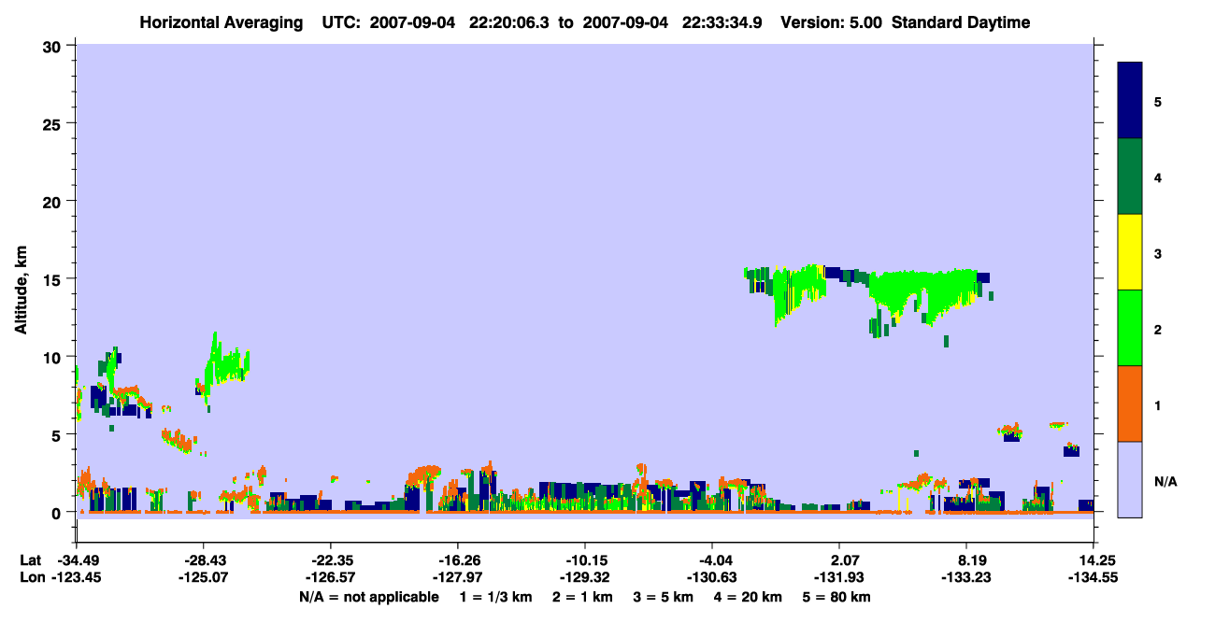This screenshot has width=1215, height=623.
Task: Click legend note 'N/A = not applicable'
Action: 369,597
